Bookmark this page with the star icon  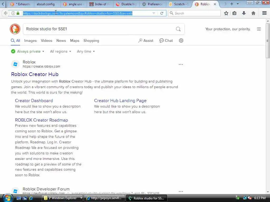click(x=226, y=13)
